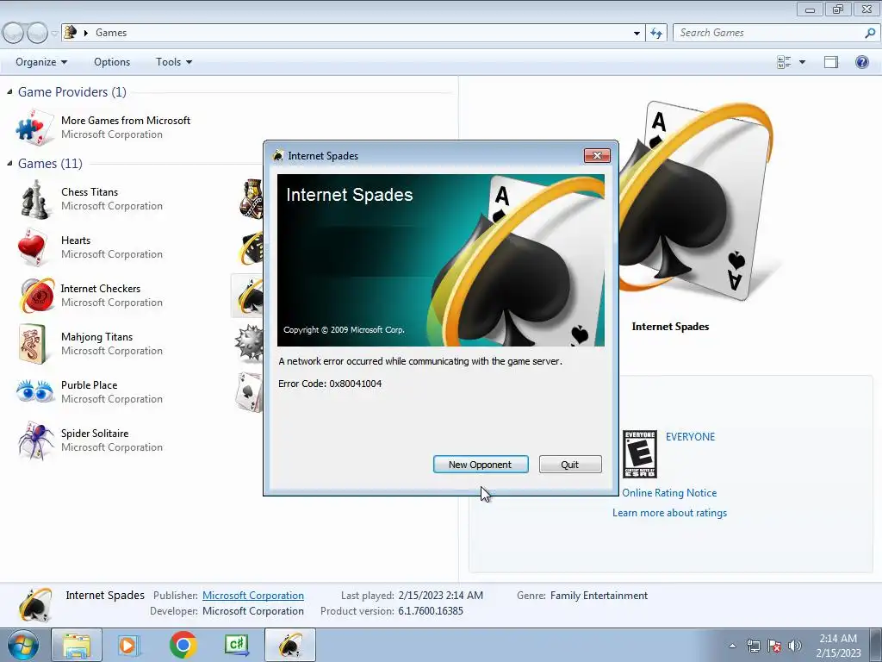The image size is (882, 662).
Task: Click the Games folder icon in address bar
Action: [x=71, y=33]
